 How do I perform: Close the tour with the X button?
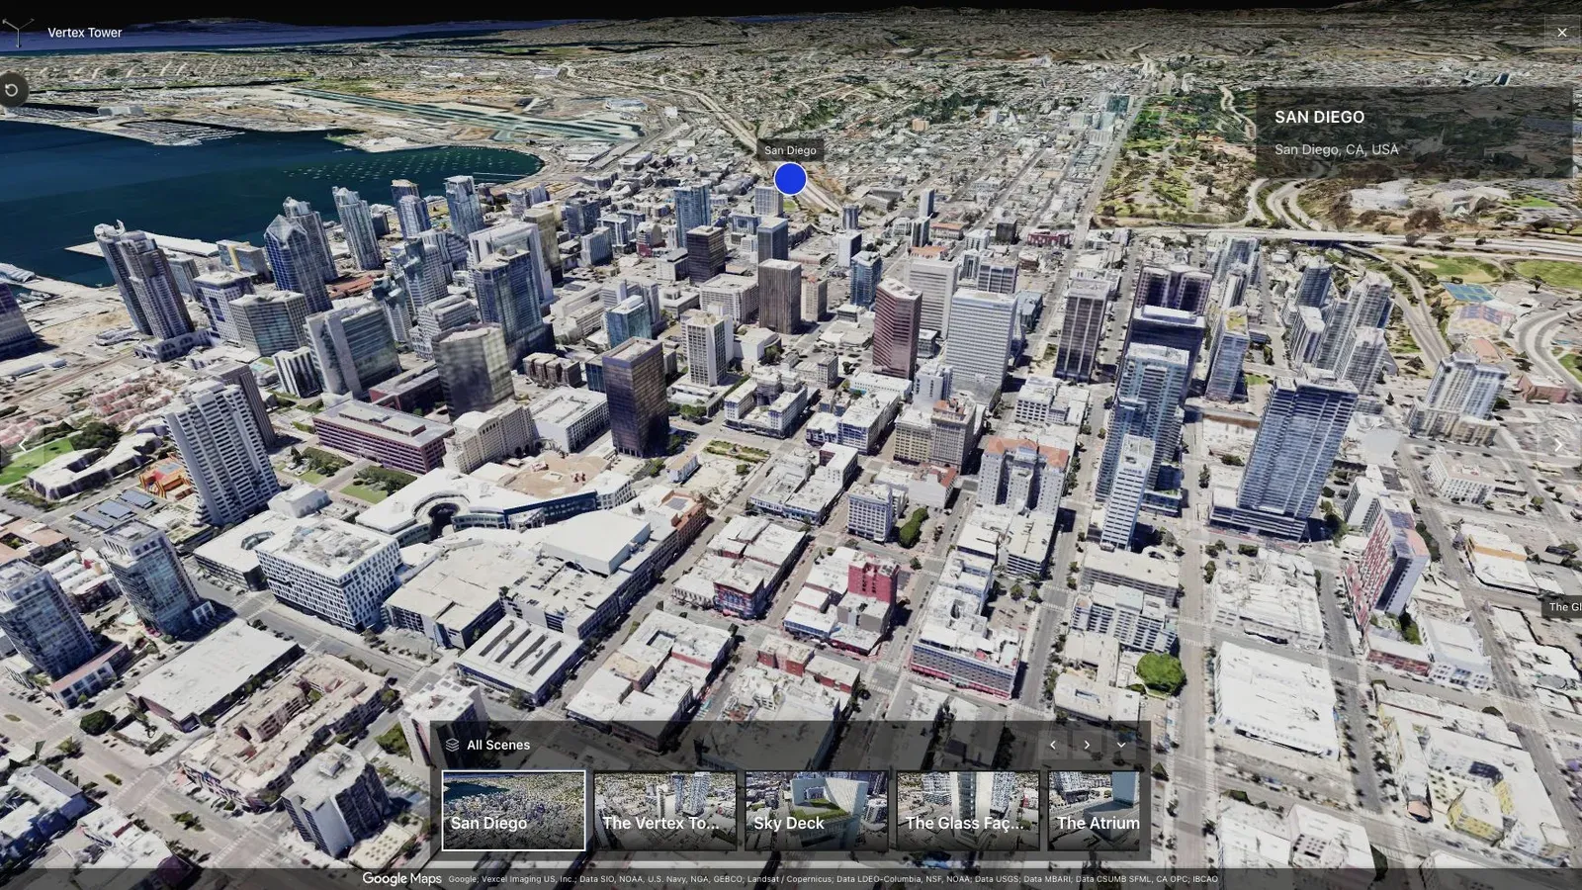1562,33
